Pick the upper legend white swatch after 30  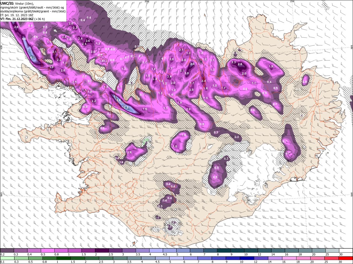[x=346, y=251]
